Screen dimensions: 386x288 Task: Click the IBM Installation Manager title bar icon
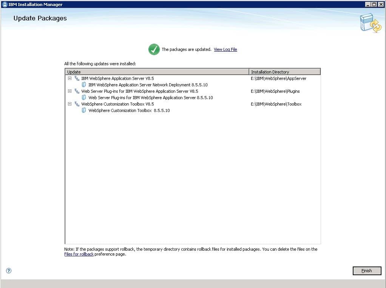5,4
